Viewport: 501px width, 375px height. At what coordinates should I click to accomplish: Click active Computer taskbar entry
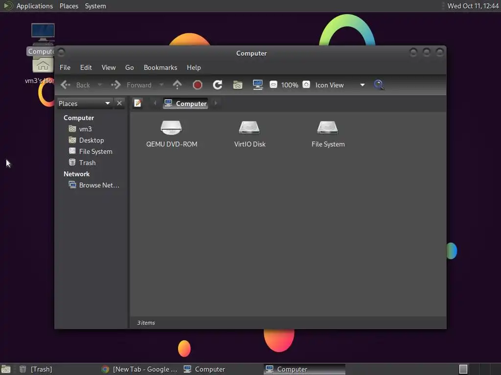(x=304, y=369)
